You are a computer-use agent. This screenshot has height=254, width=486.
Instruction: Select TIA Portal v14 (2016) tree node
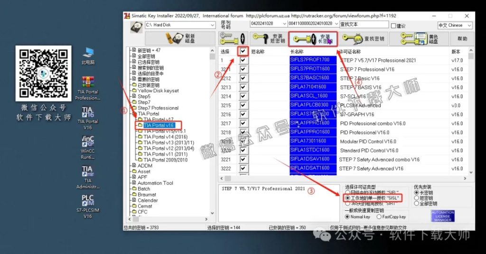click(x=166, y=137)
